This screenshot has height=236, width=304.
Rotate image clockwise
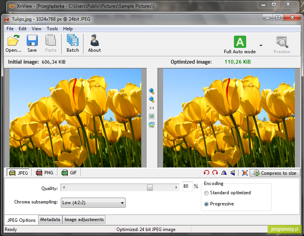215,172
